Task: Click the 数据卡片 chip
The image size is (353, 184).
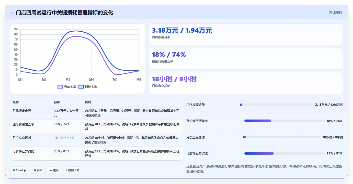Action: pyautogui.click(x=73, y=170)
